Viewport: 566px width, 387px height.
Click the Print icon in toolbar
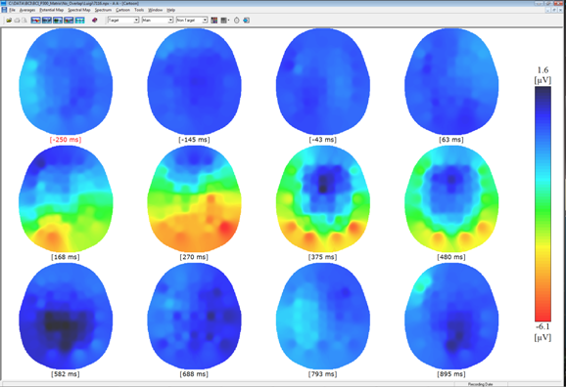pyautogui.click(x=17, y=21)
